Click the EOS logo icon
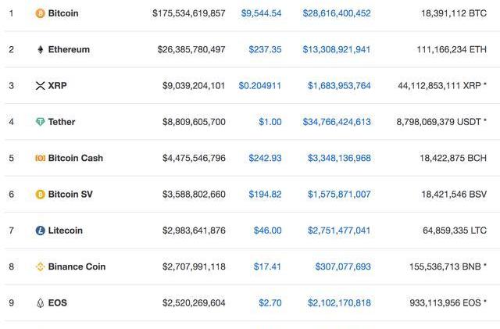Image resolution: width=500 pixels, height=329 pixels. pos(41,303)
